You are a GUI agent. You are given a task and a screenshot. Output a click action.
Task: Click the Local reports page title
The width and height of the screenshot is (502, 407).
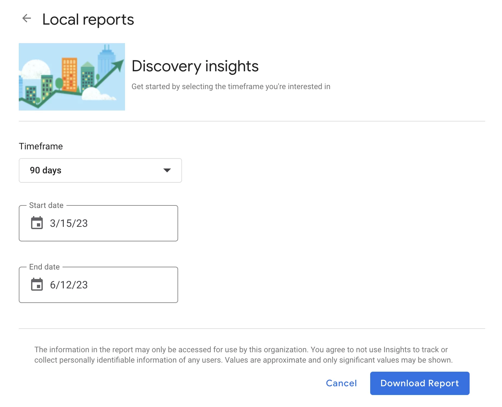click(x=88, y=19)
